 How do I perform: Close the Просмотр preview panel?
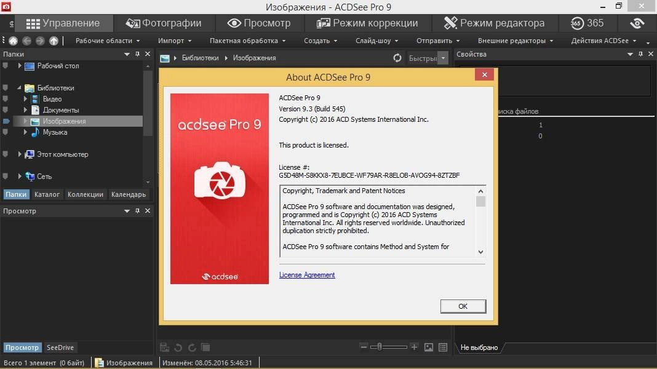[x=148, y=211]
